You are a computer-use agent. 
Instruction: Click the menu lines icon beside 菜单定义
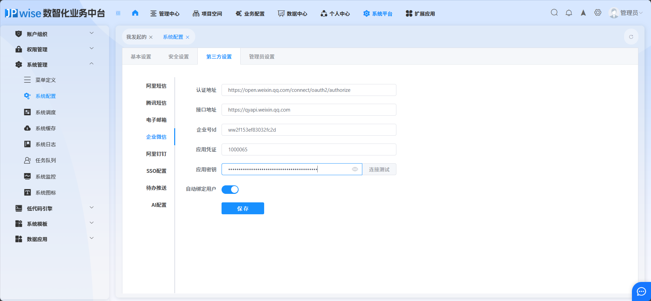point(27,80)
